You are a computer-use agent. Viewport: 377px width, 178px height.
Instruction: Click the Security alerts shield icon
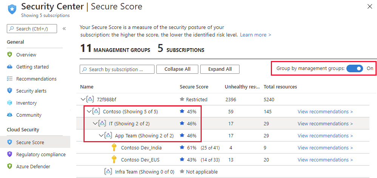pos(10,91)
